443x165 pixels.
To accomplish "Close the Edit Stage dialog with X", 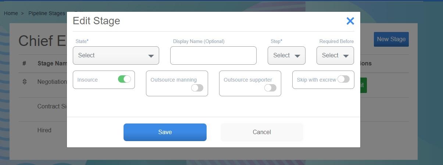I will point(350,21).
